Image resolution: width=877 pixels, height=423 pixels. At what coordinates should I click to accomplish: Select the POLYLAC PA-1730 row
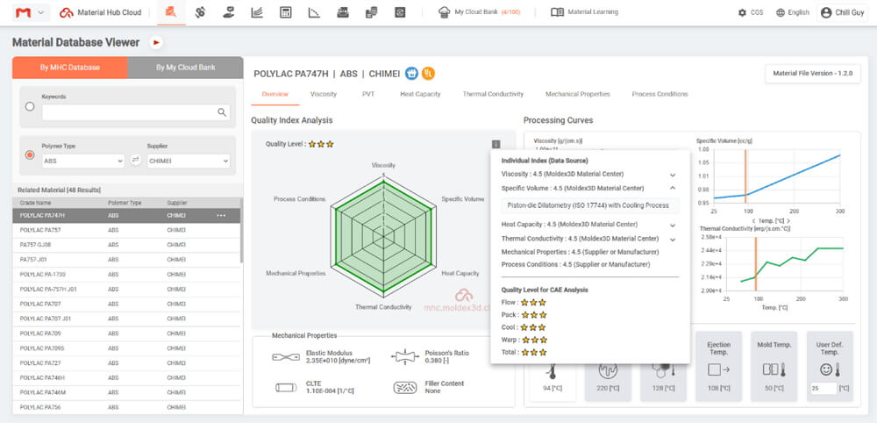tap(126, 275)
